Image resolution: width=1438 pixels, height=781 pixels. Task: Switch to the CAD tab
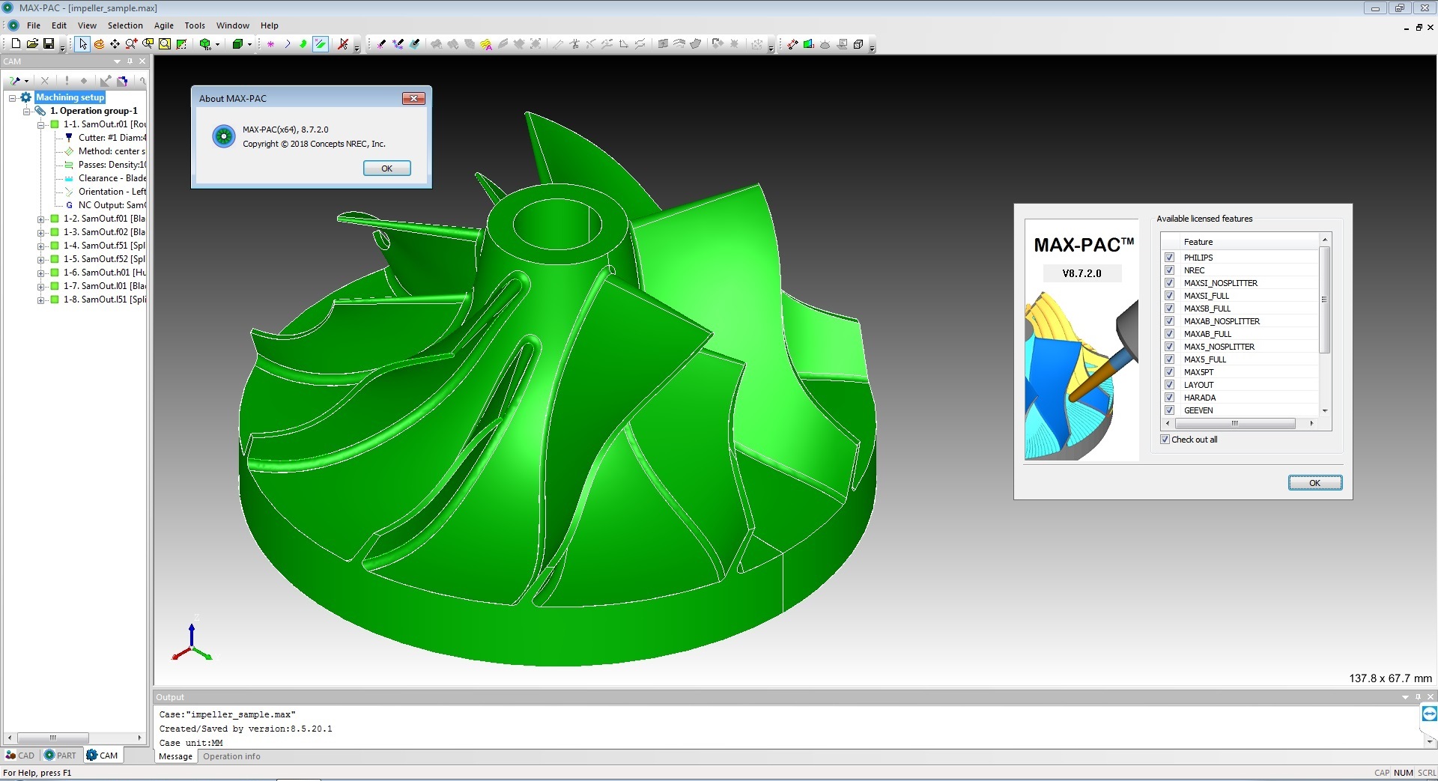point(20,756)
